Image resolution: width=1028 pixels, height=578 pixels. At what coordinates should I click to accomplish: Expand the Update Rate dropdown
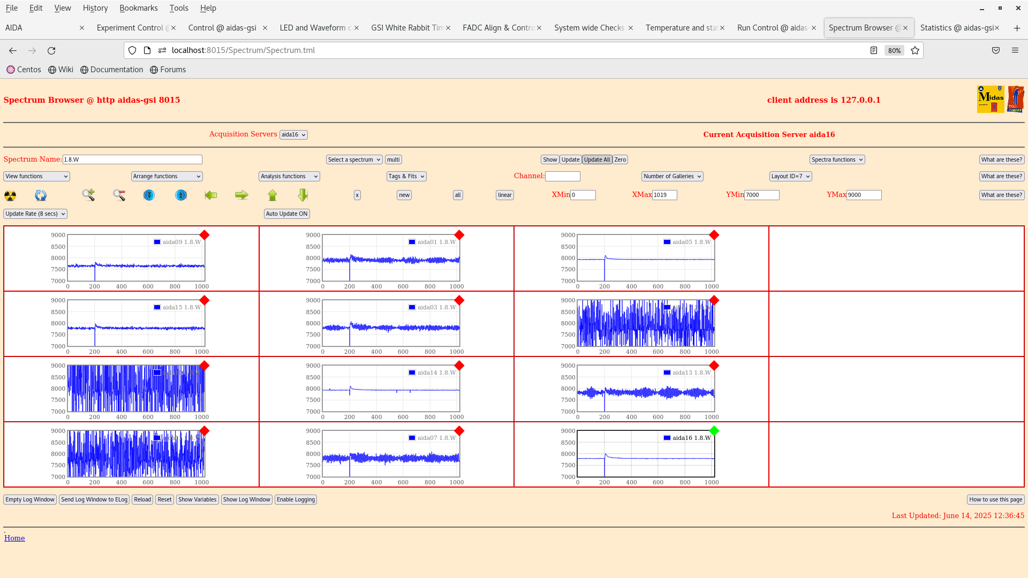pyautogui.click(x=35, y=214)
